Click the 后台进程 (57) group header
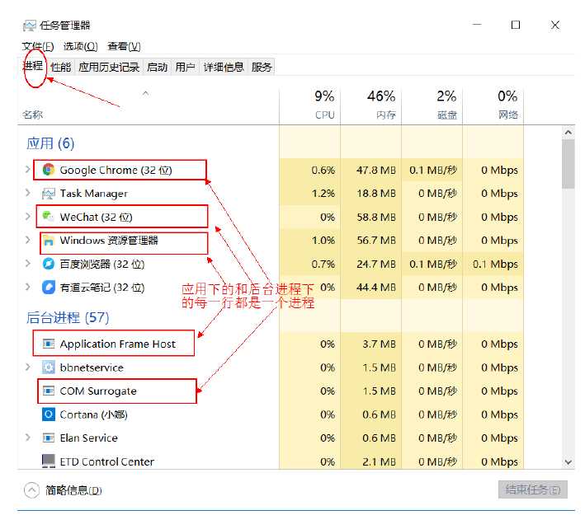The image size is (585, 515). point(68,317)
